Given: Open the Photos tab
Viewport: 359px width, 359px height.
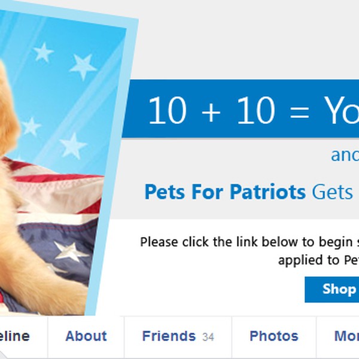Looking at the screenshot, I should (274, 336).
